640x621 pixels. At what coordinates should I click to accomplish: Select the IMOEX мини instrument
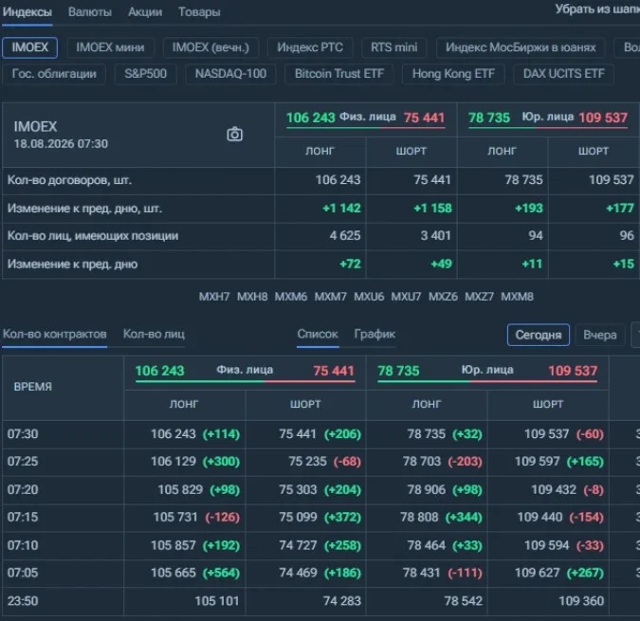[110, 47]
